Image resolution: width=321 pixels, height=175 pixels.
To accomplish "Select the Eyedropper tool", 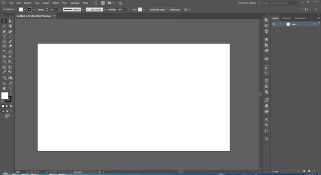I will click(x=4, y=72).
